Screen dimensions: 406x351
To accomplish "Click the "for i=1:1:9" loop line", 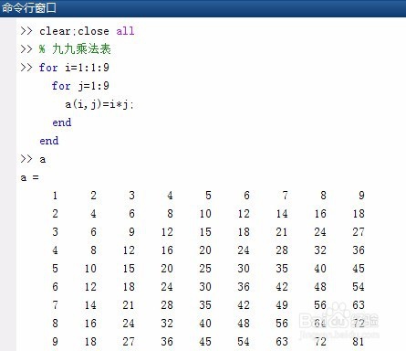I will click(x=74, y=68).
